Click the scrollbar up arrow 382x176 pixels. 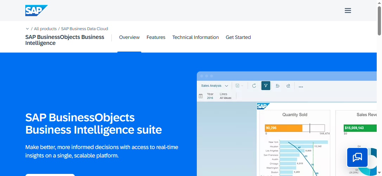pos(379,2)
